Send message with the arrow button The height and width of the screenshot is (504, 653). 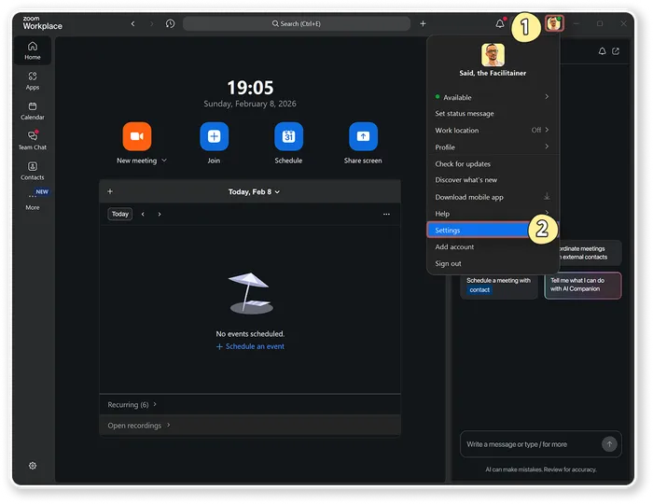[609, 444]
